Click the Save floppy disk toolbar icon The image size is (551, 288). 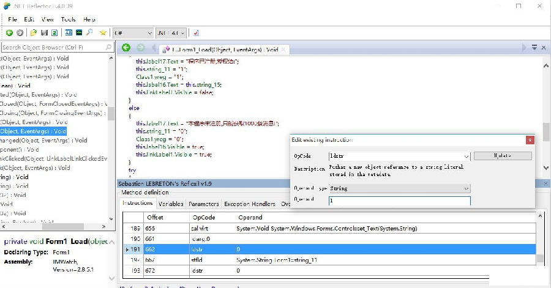click(x=44, y=32)
